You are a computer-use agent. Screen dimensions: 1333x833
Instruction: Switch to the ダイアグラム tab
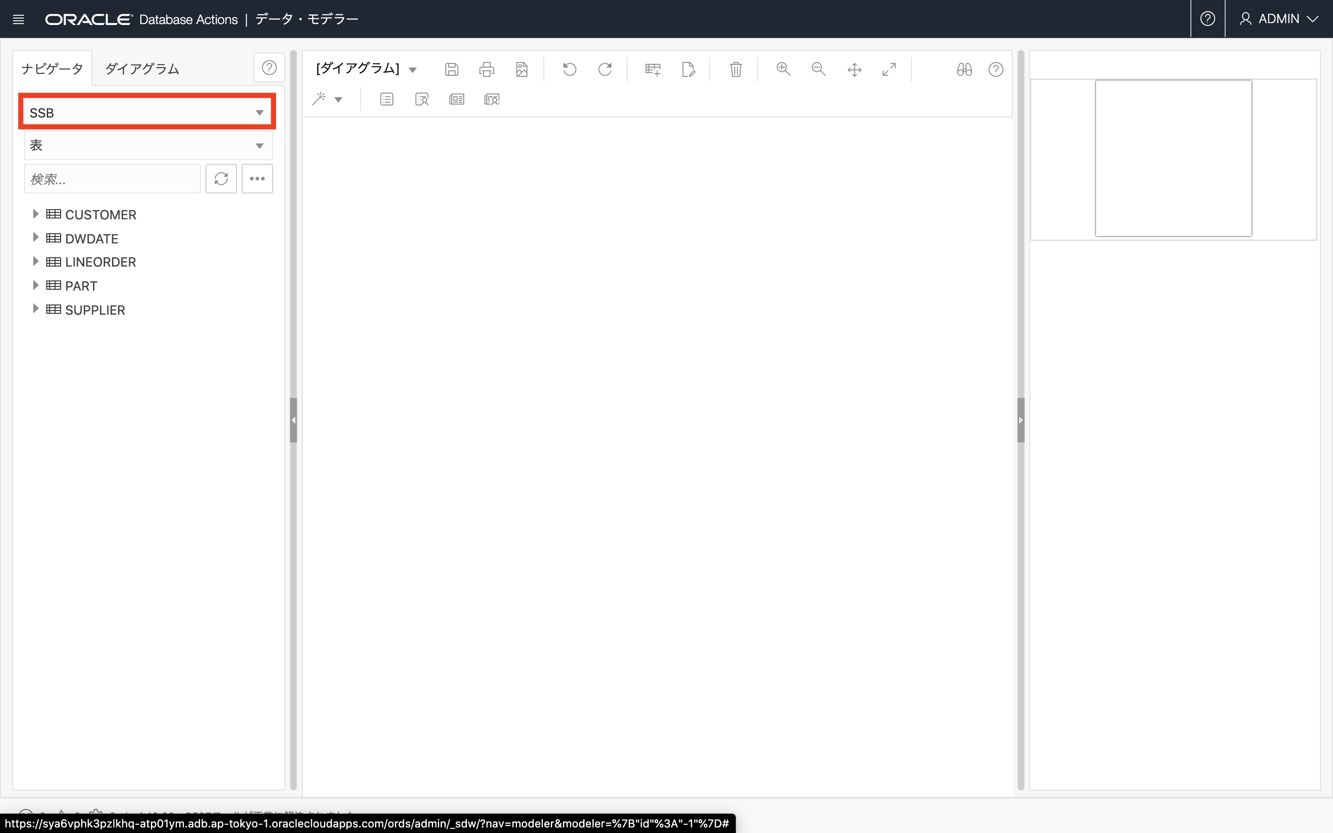[x=142, y=69]
